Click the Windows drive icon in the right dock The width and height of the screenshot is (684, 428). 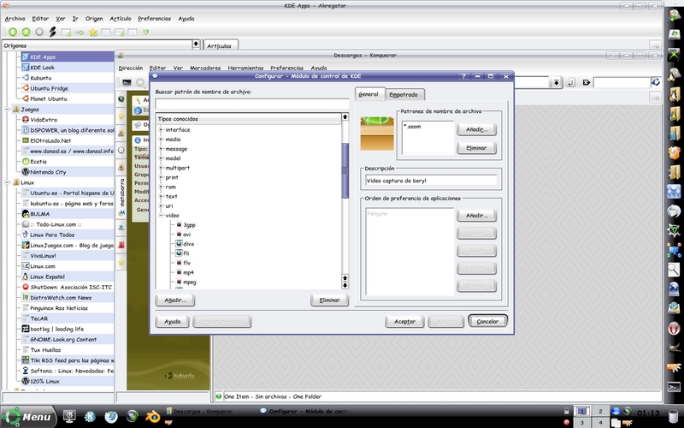point(674,34)
